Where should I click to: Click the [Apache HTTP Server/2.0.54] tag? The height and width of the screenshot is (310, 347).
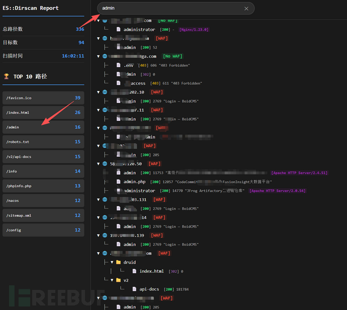pyautogui.click(x=278, y=191)
